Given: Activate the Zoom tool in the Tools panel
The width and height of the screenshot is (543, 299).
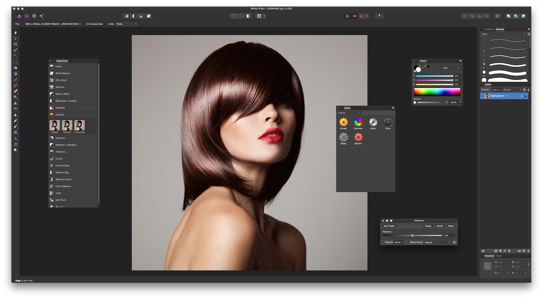Looking at the screenshot, I should coord(15,150).
